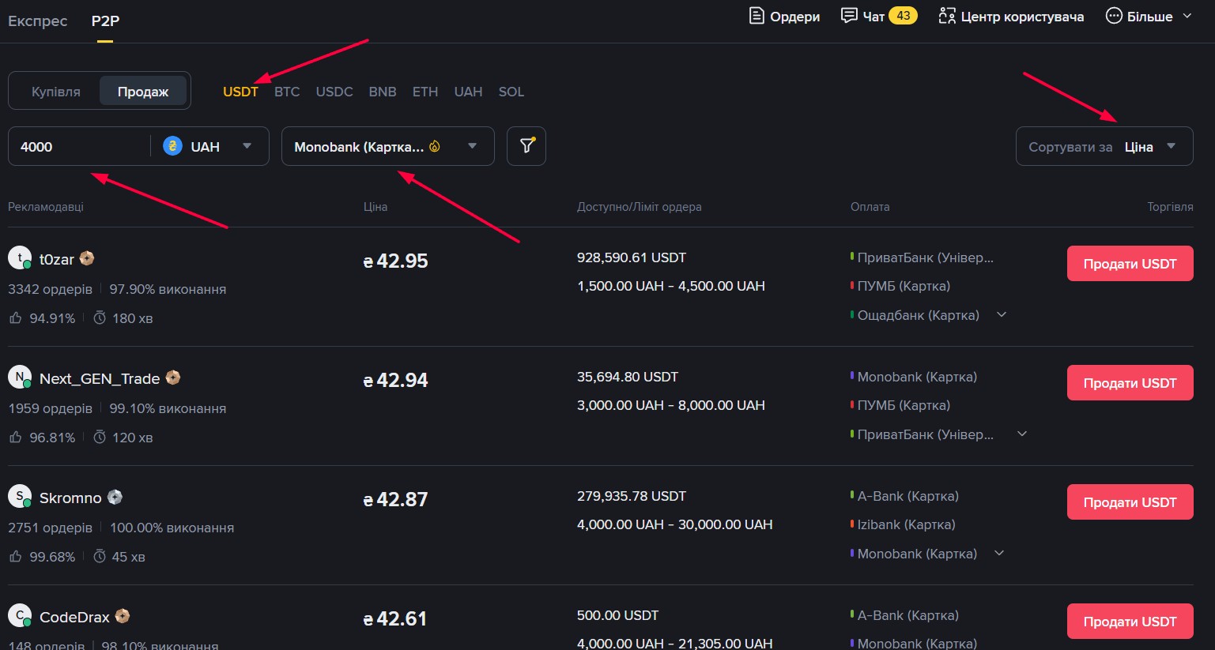Click the badge icon beside CodeDrax

123,616
